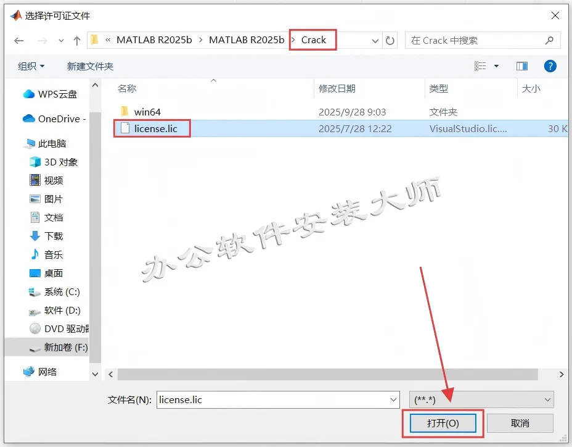Click the OneDrive cloud icon
Viewport: 572px width, 447px height.
pos(29,119)
